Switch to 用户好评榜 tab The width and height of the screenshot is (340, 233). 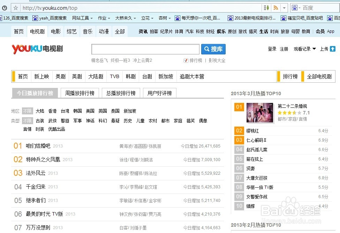[160, 93]
